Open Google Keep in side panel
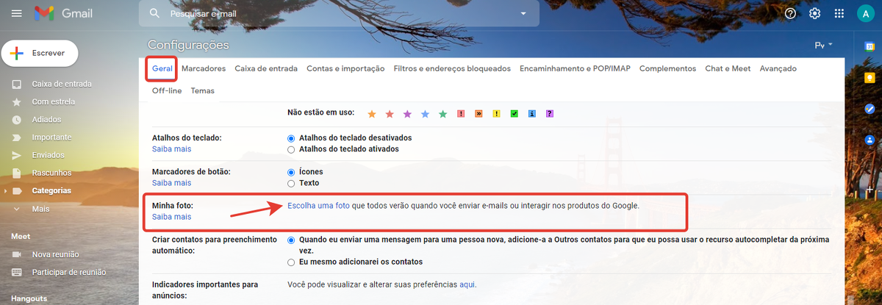The width and height of the screenshot is (882, 305). pos(869,78)
